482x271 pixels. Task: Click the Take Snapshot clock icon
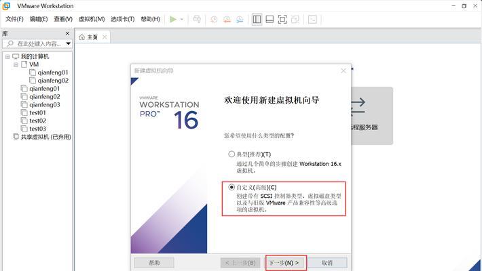(x=214, y=20)
